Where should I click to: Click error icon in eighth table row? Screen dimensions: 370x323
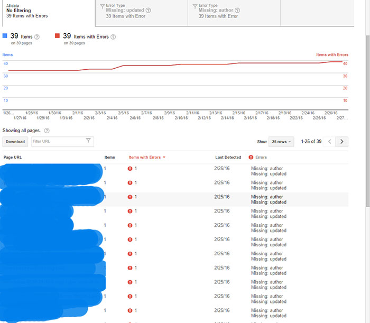130,268
